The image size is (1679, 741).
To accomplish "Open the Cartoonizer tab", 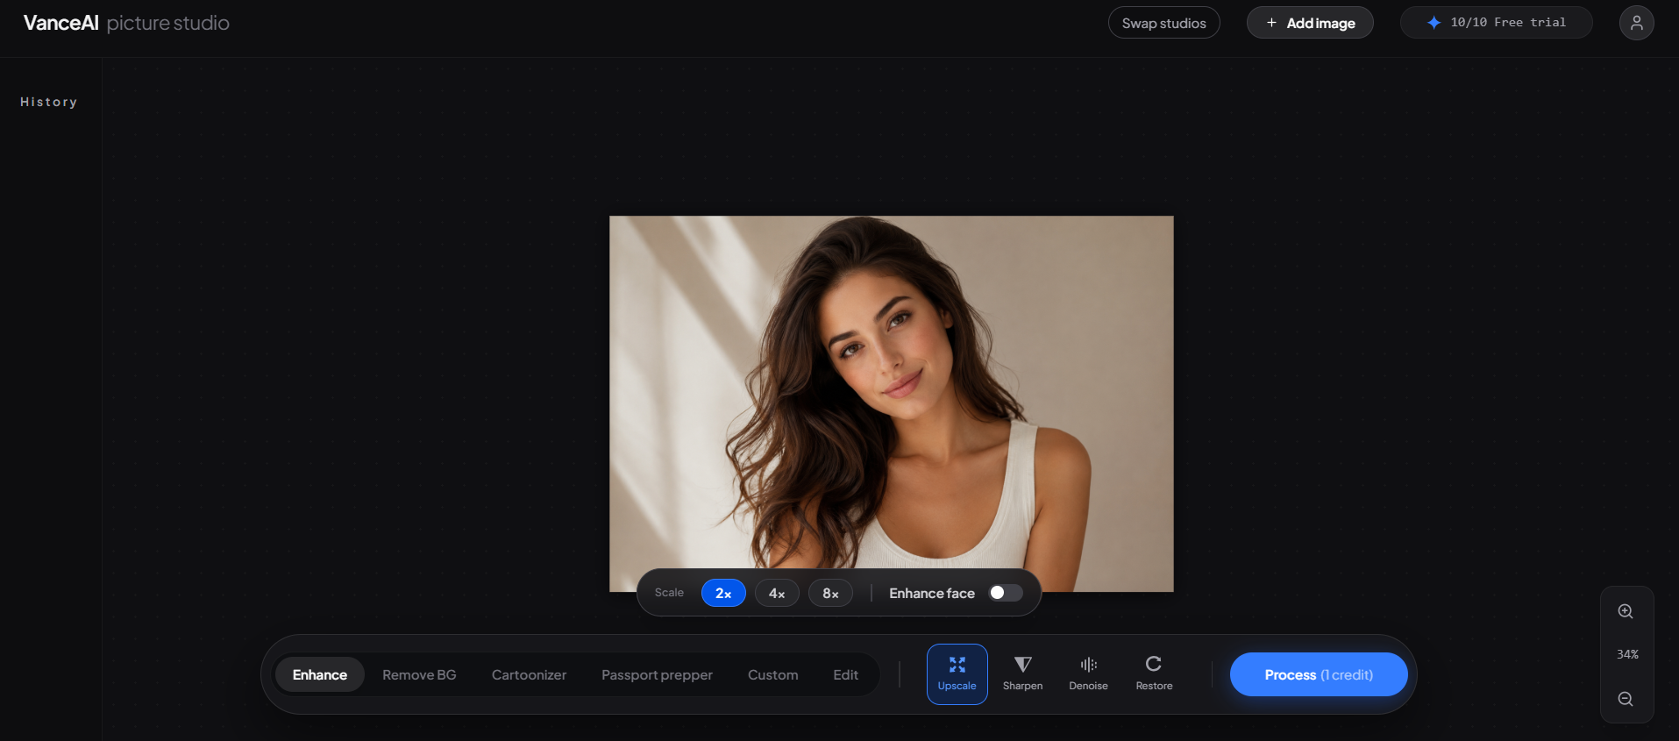I will point(529,674).
